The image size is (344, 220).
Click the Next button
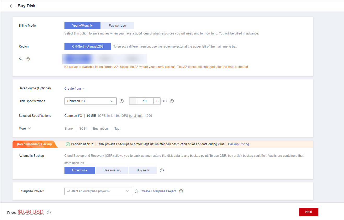pyautogui.click(x=308, y=212)
